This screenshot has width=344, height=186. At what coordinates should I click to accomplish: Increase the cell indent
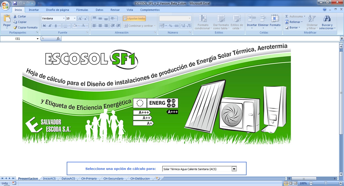pos(118,25)
